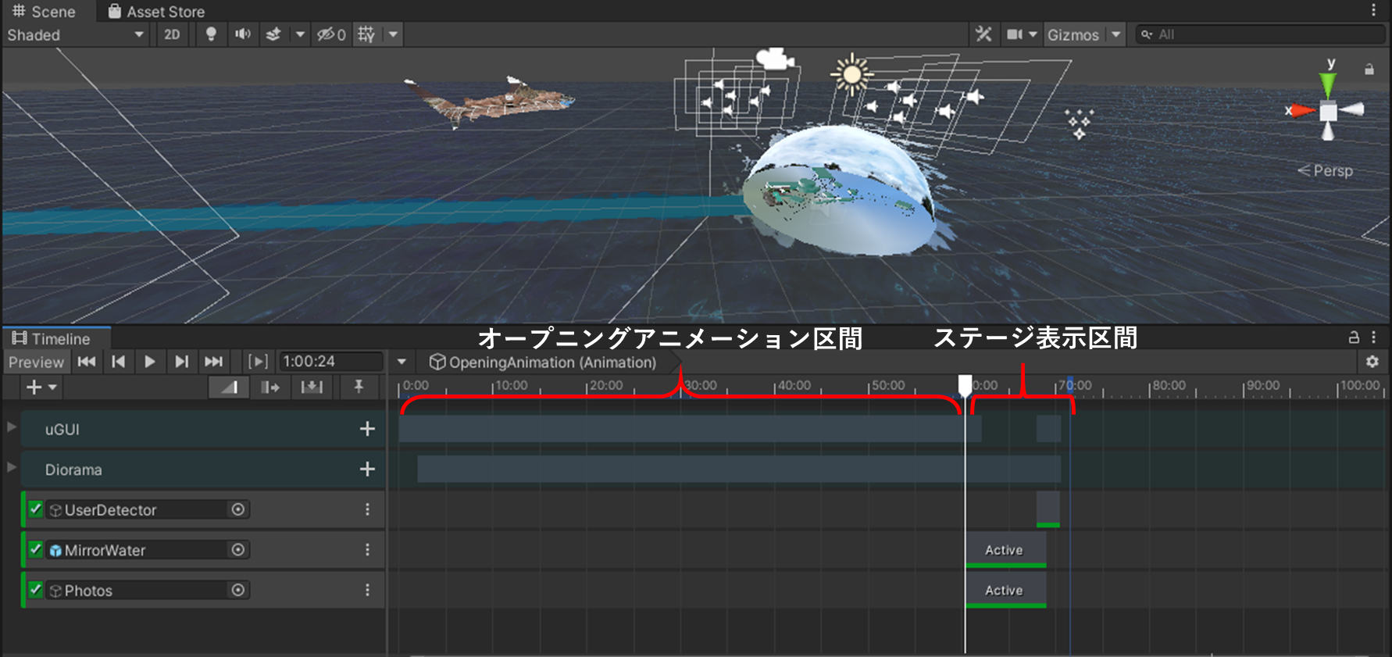This screenshot has height=657, width=1392.
Task: Go to start of timeline
Action: pyautogui.click(x=87, y=362)
